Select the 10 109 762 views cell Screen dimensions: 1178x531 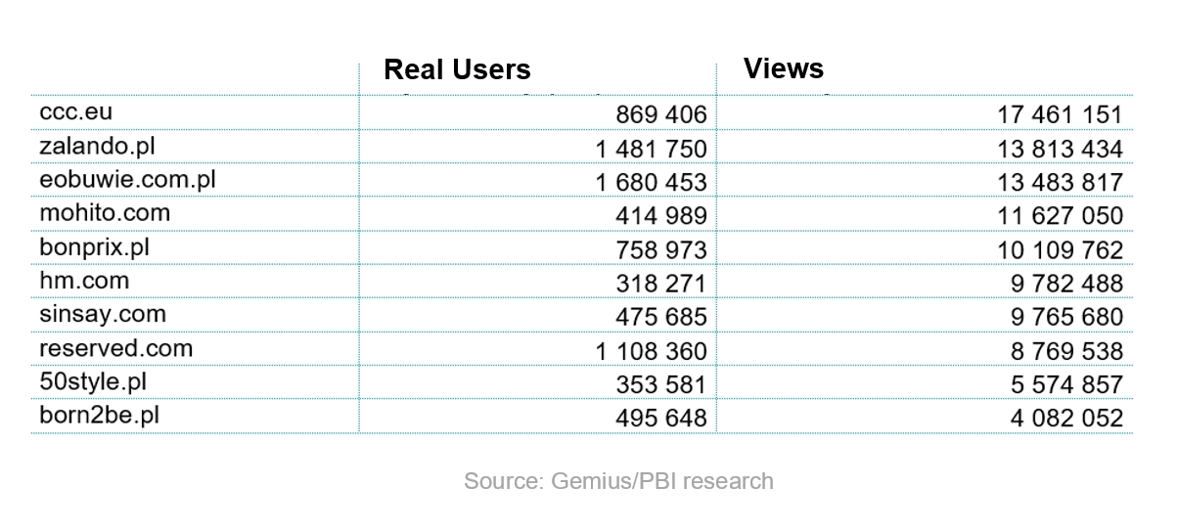(1061, 250)
